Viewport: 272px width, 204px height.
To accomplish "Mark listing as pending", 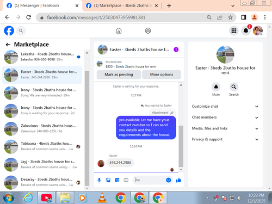I will click(x=119, y=75).
